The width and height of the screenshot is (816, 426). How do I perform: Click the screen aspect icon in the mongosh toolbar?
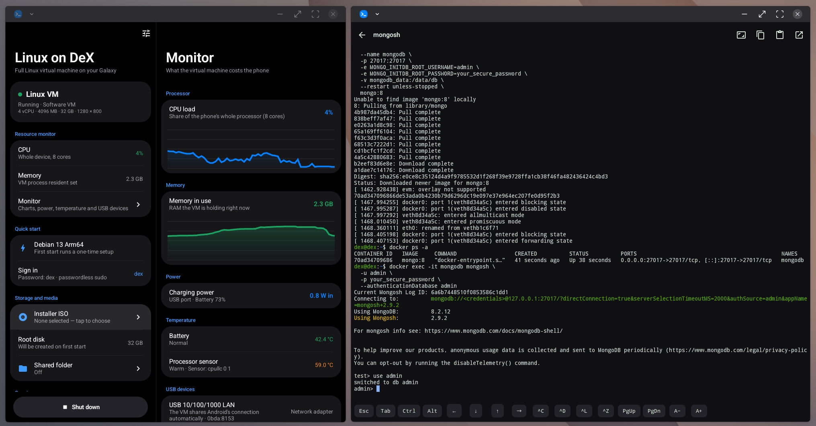point(741,35)
